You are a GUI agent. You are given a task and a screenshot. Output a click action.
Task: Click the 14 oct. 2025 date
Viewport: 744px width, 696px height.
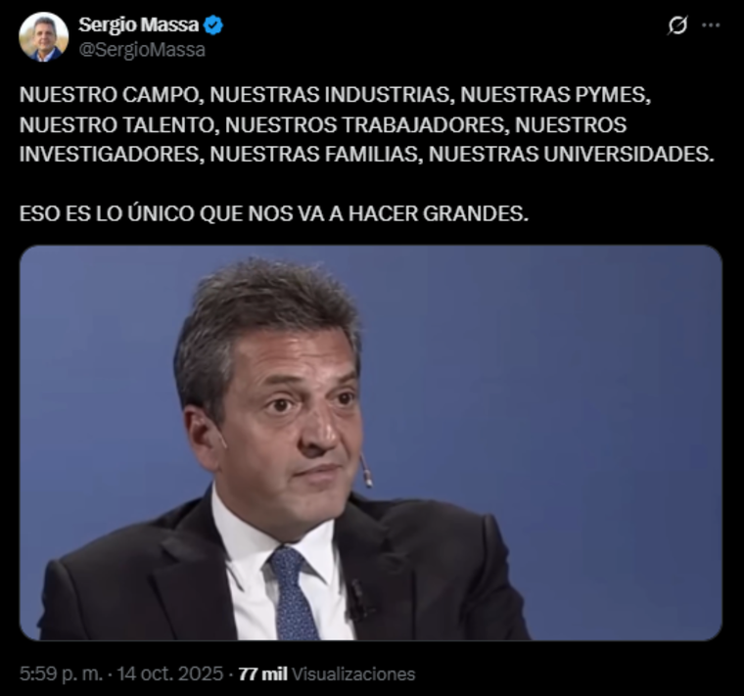click(170, 674)
